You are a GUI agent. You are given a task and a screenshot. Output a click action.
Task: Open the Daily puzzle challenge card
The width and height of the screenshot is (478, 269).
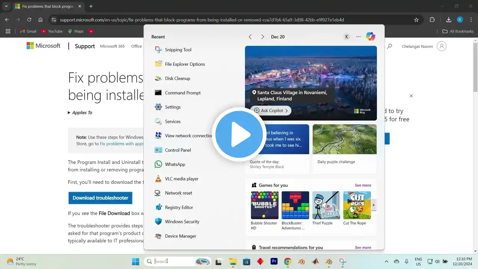pyautogui.click(x=345, y=149)
